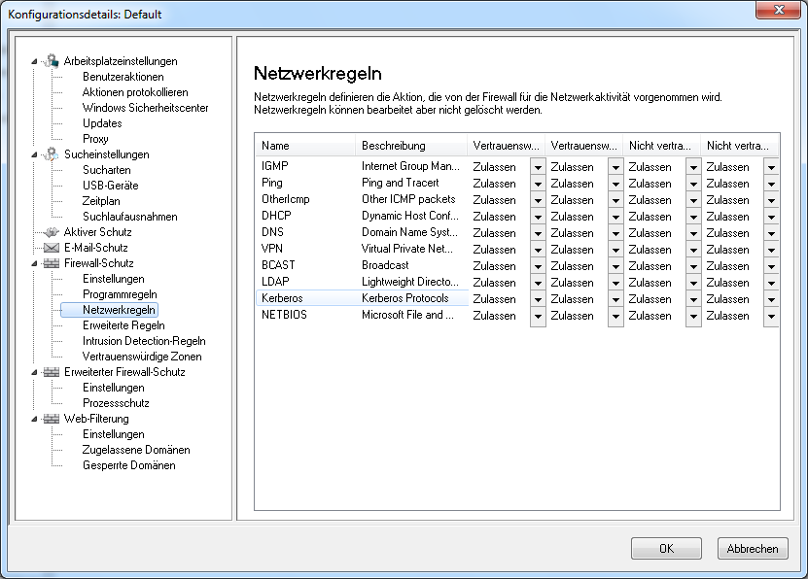Click the E-Mail-Schutz envelope icon
Image resolution: width=808 pixels, height=579 pixels.
51,248
